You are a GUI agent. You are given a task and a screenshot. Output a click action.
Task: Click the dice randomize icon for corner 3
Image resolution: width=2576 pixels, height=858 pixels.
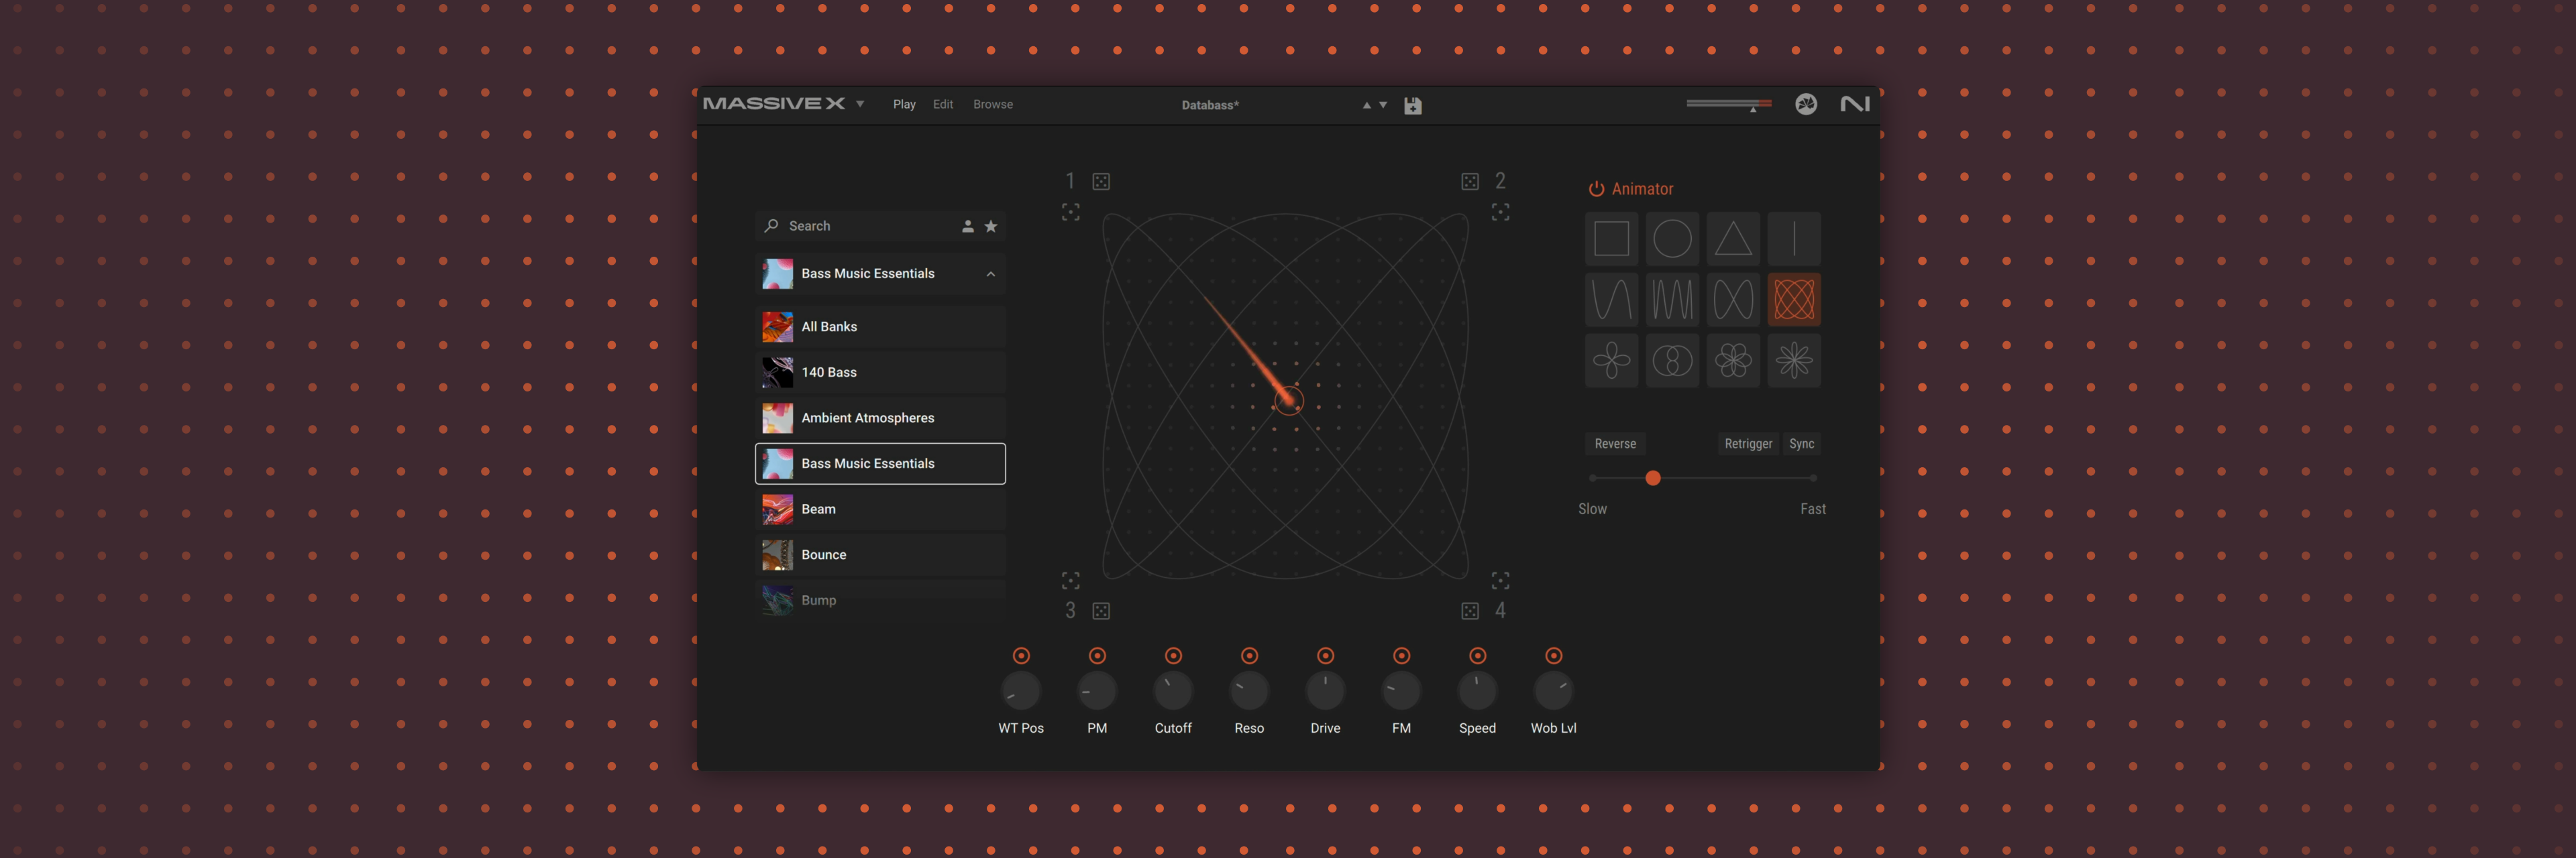pos(1101,610)
